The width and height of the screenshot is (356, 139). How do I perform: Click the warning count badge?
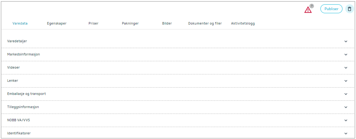[312, 6]
